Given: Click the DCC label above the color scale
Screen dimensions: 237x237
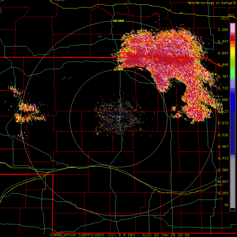Looking at the screenshot, I should pos(231,16).
